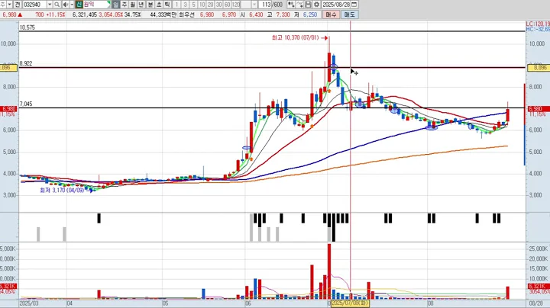Image resolution: width=550 pixels, height=308 pixels.
Task: Choose the 10 interval button
Action: pyautogui.click(x=202, y=5)
